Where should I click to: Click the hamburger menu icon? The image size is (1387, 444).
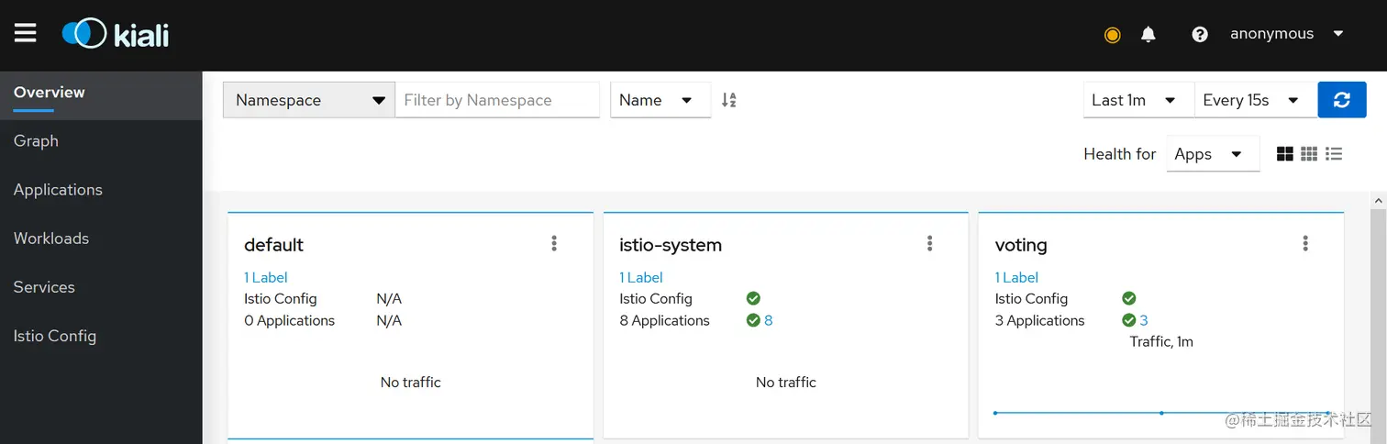click(x=26, y=34)
